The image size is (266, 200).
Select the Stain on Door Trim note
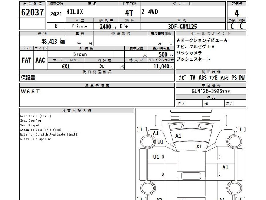[41, 130]
